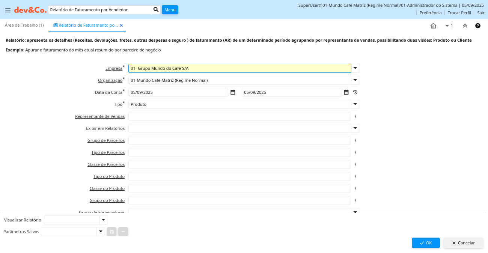Go to home via house icon
This screenshot has height=253, width=488.
click(x=433, y=26)
